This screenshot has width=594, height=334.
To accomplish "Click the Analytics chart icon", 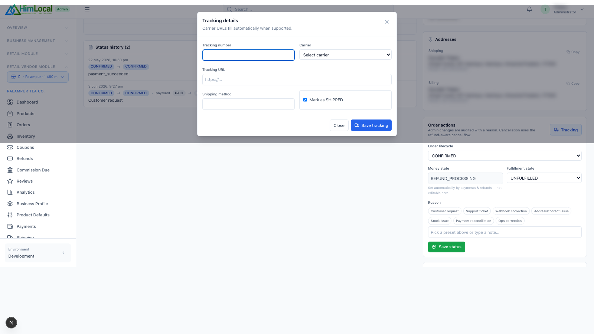I will click(10, 192).
